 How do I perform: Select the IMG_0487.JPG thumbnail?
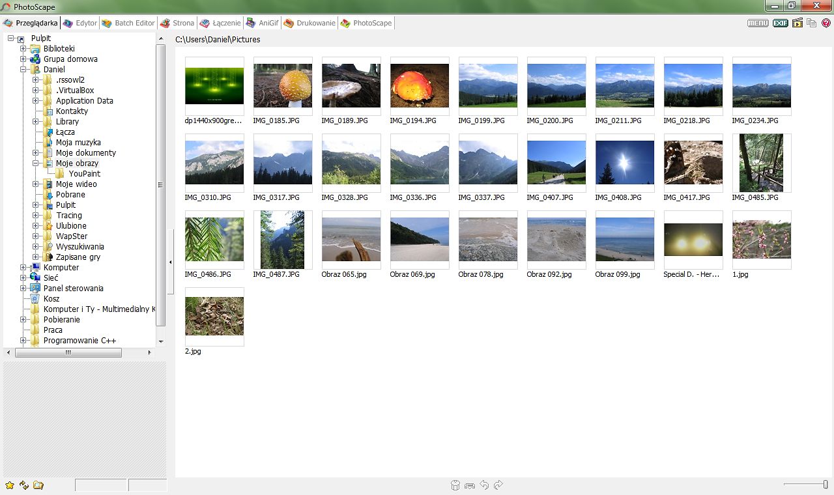pyautogui.click(x=283, y=240)
